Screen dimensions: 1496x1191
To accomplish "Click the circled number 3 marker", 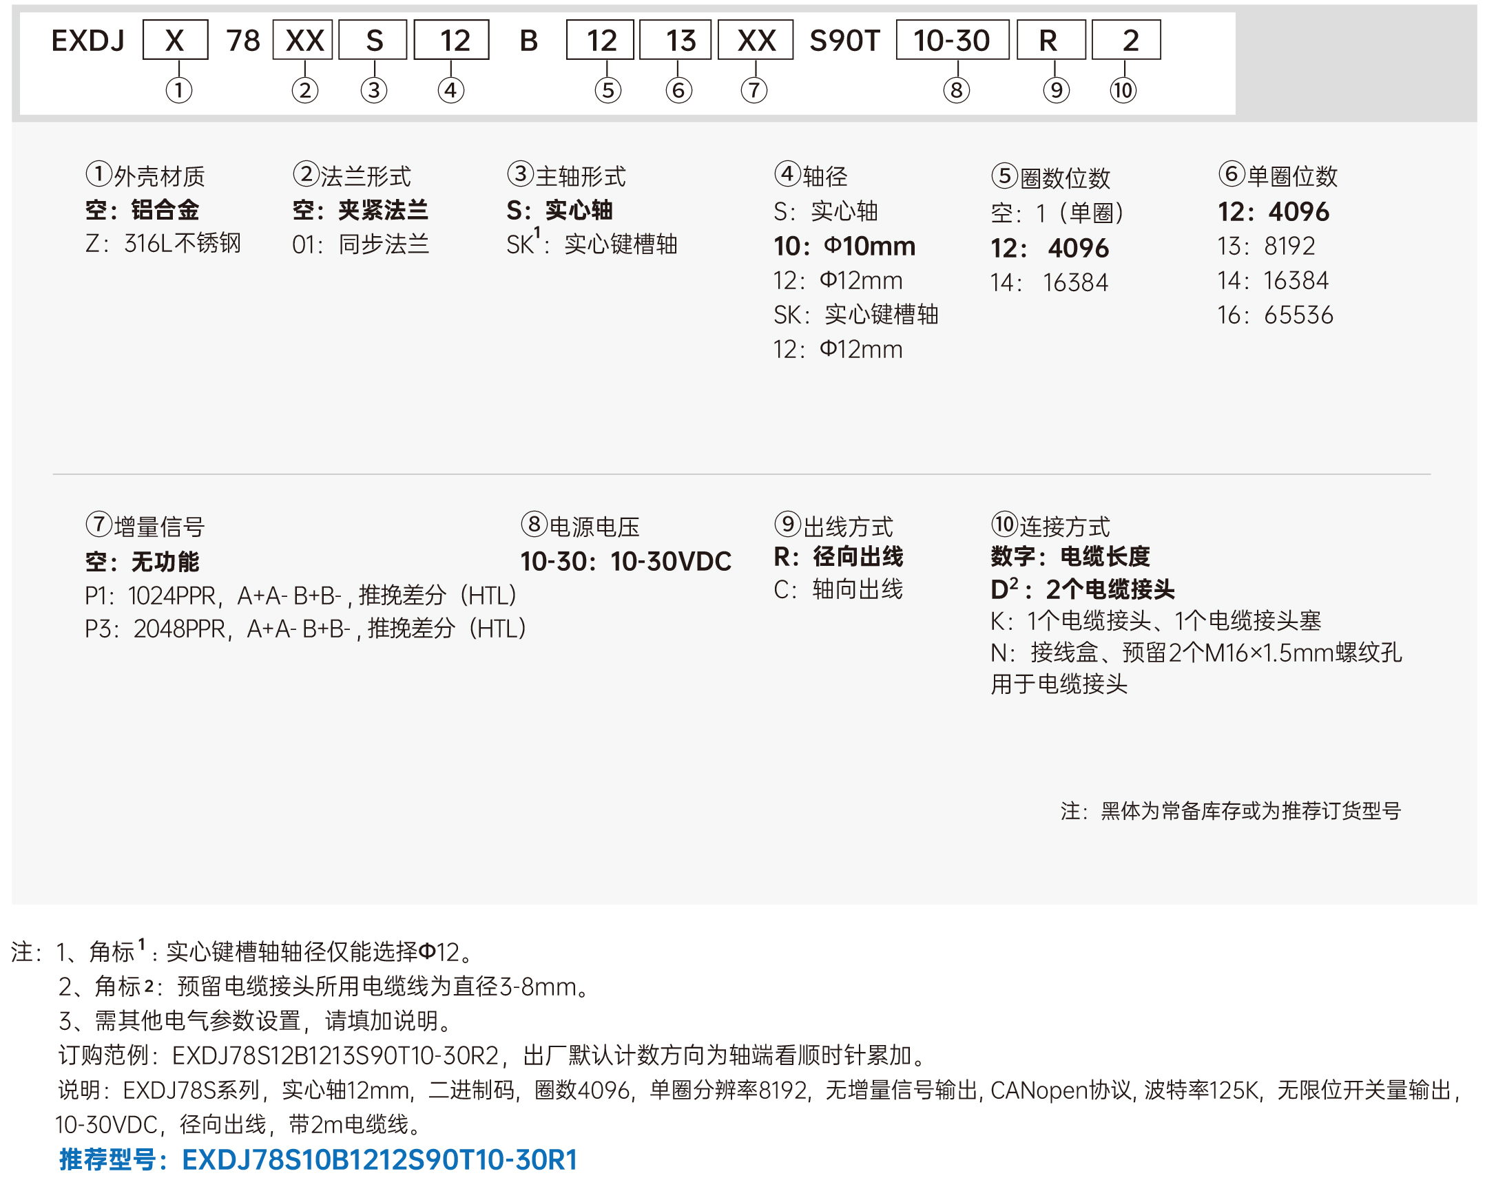I will click(373, 90).
